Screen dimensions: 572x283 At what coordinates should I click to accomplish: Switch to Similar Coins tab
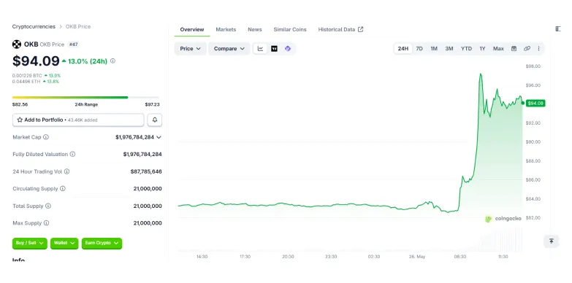[290, 29]
